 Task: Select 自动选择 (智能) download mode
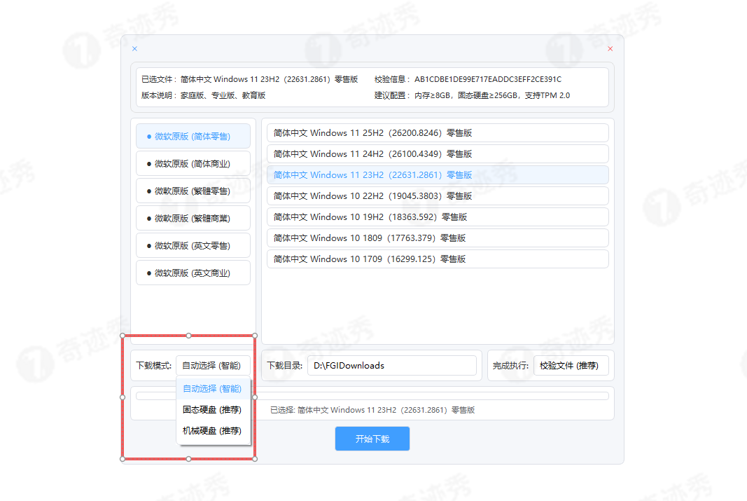(214, 388)
